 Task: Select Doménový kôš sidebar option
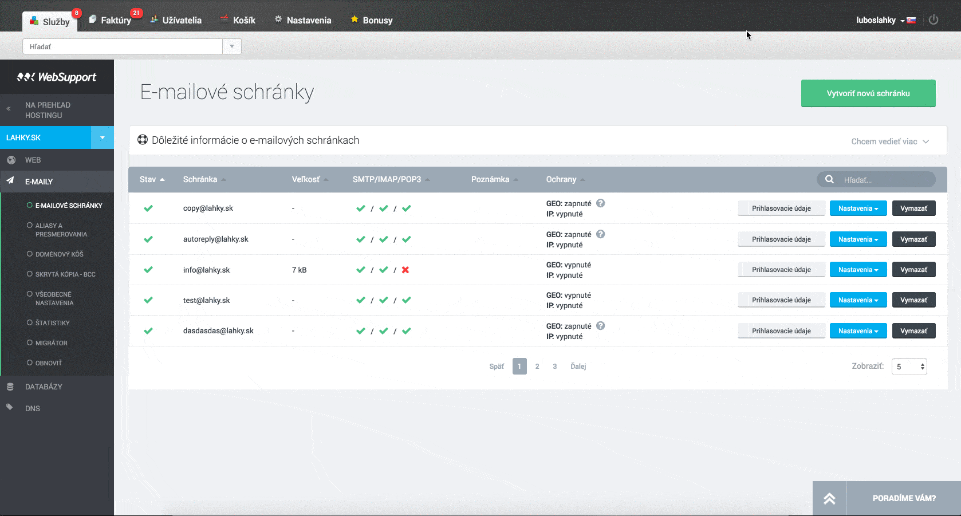30,254
